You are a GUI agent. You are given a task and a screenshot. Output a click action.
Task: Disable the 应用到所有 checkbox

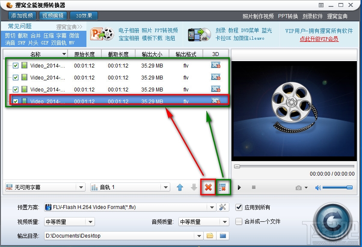[238, 207]
